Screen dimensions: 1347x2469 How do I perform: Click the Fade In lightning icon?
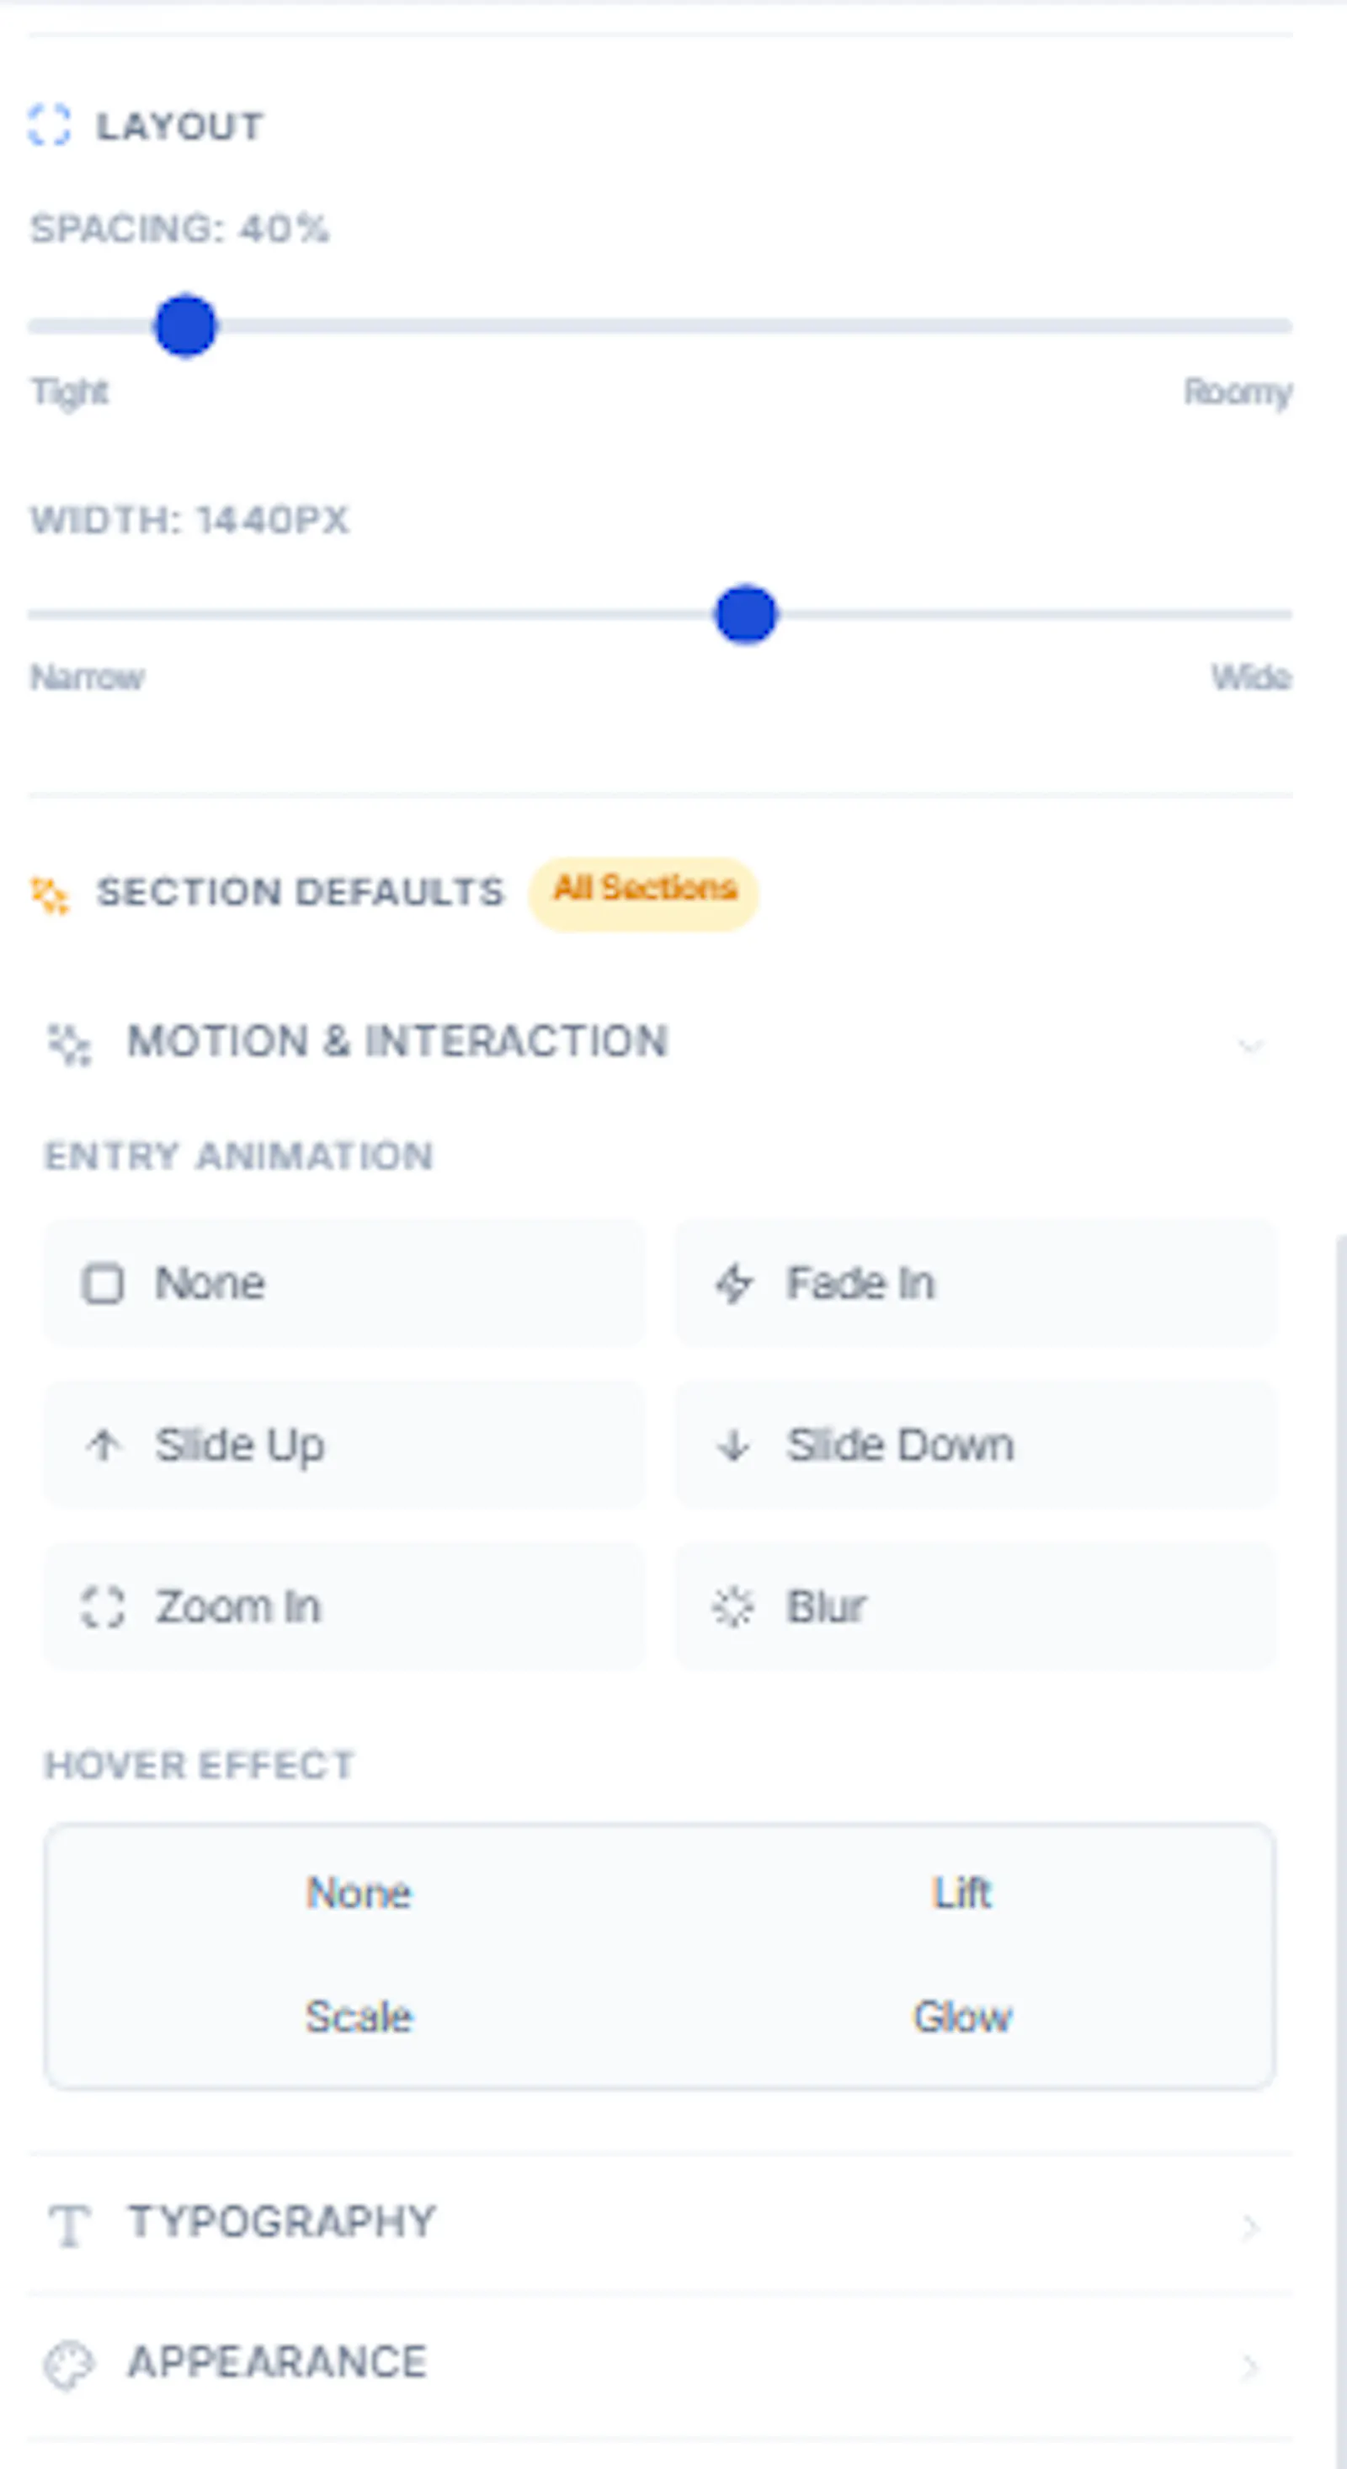click(x=734, y=1284)
